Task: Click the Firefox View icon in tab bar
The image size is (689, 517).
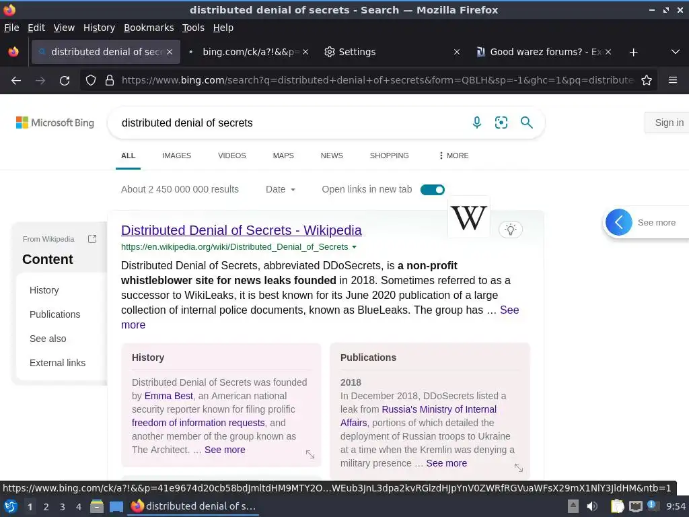Action: (x=13, y=52)
